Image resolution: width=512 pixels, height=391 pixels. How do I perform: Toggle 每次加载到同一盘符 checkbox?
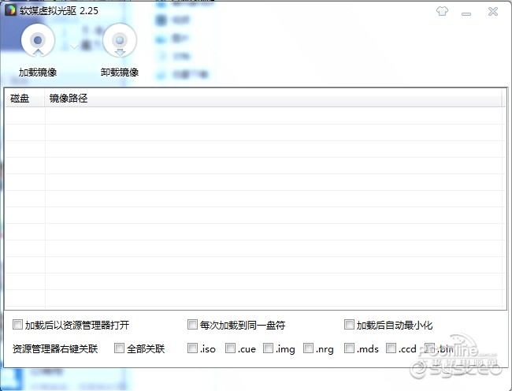[192, 325]
